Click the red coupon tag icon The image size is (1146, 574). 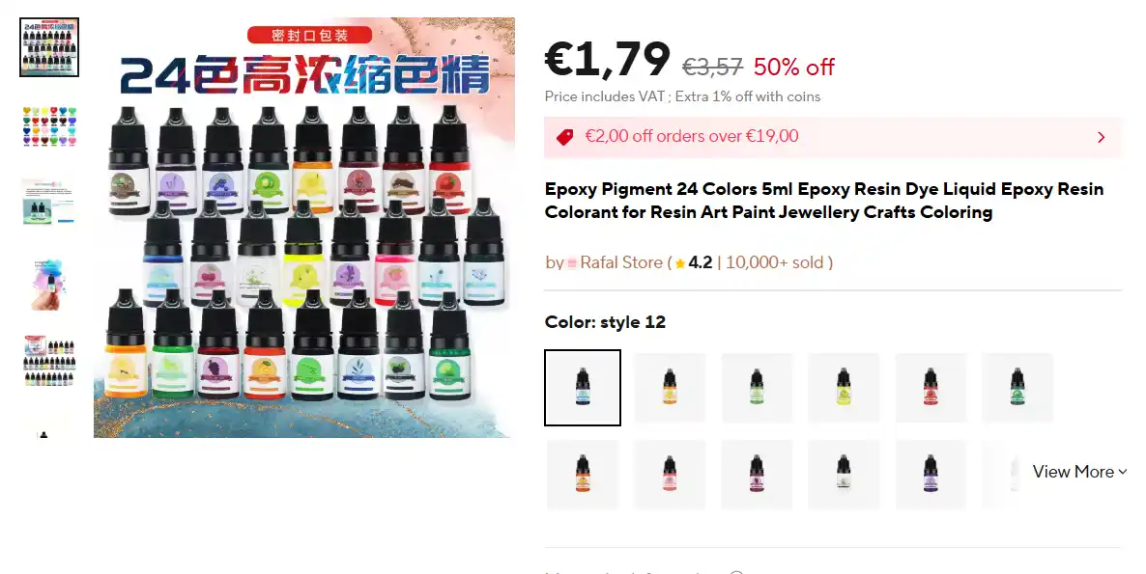point(564,137)
